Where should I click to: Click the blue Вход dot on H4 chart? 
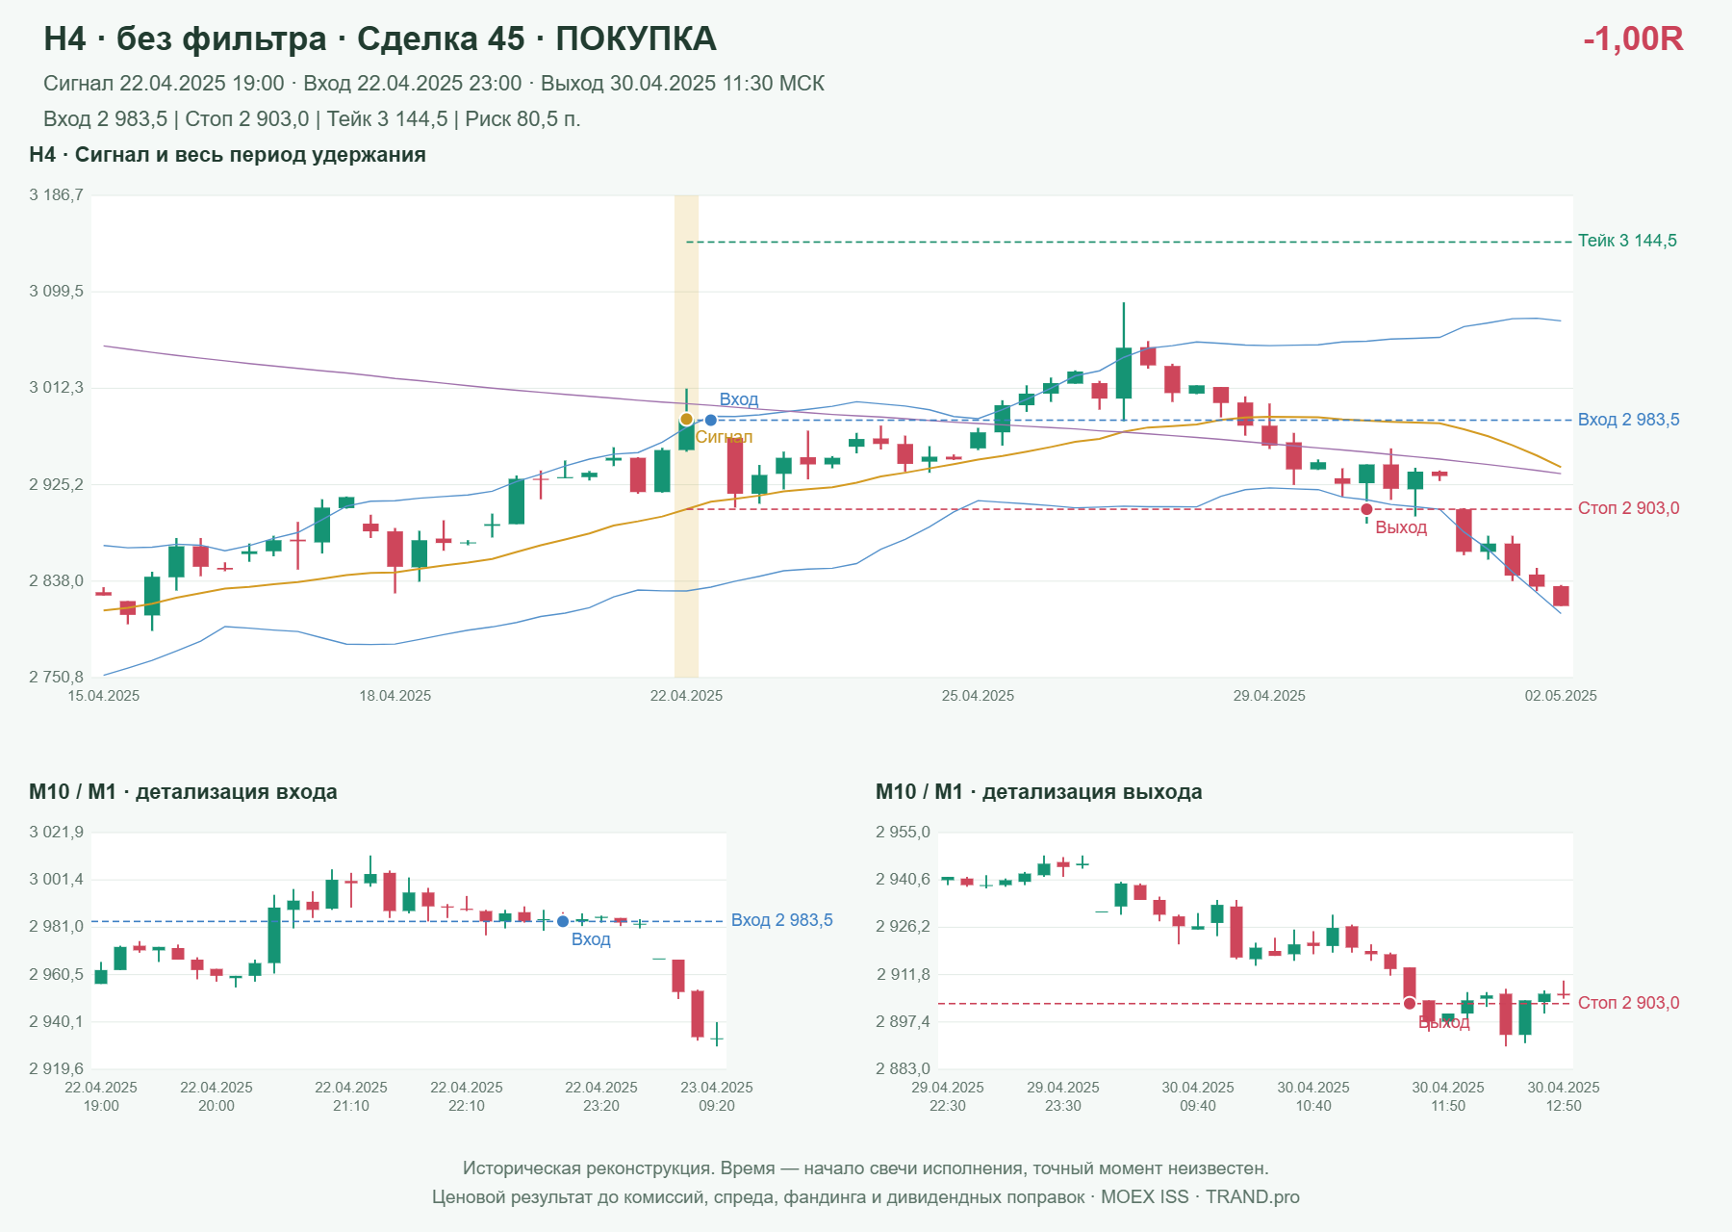710,420
